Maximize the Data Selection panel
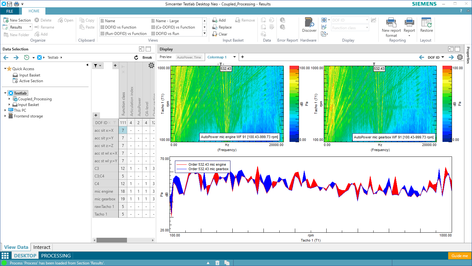 (x=148, y=49)
